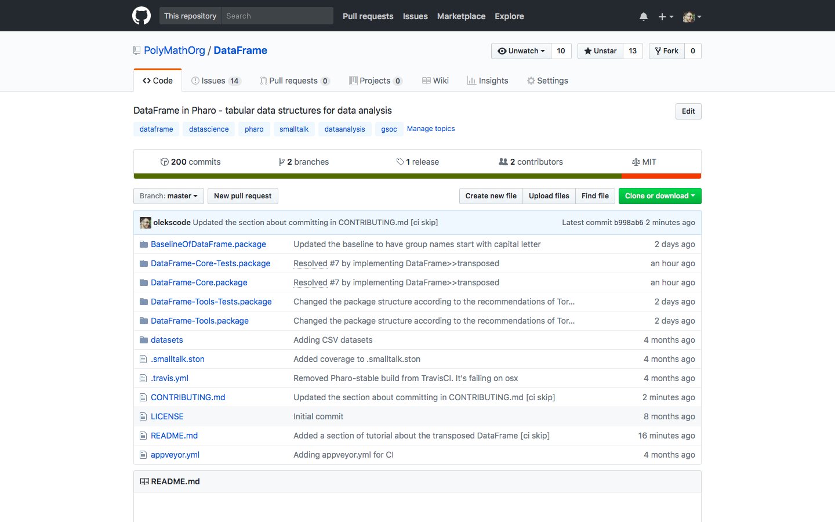The height and width of the screenshot is (522, 835).
Task: Click the file icon beside README.md row
Action: click(x=143, y=436)
